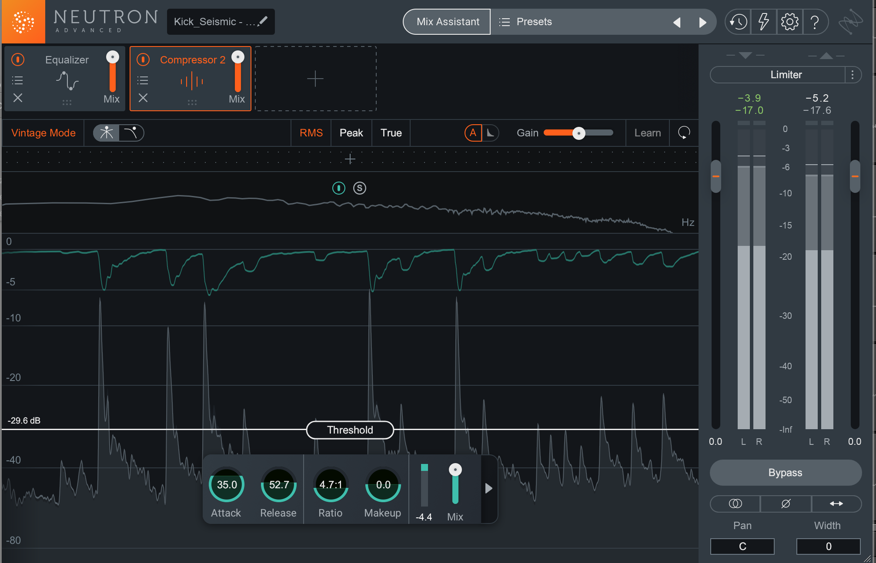876x563 pixels.
Task: Click the input gain fader handle
Action: click(716, 176)
